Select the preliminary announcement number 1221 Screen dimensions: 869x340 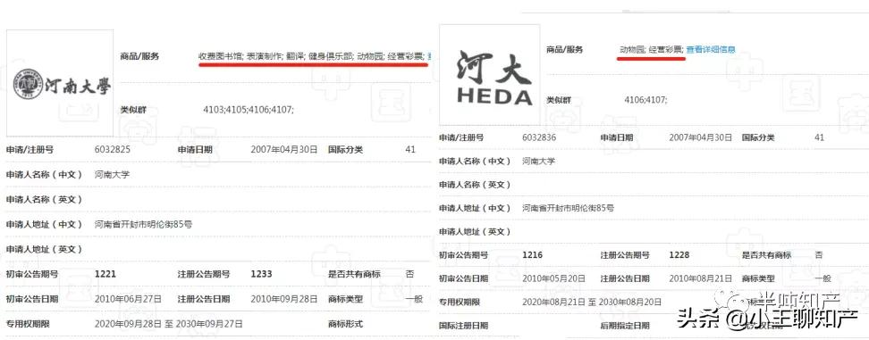click(105, 274)
